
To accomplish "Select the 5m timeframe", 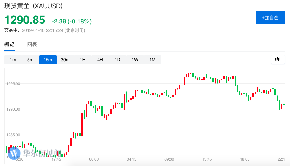I will [x=30, y=60].
